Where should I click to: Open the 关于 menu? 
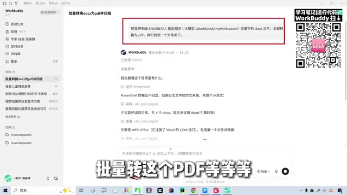[66, 3]
